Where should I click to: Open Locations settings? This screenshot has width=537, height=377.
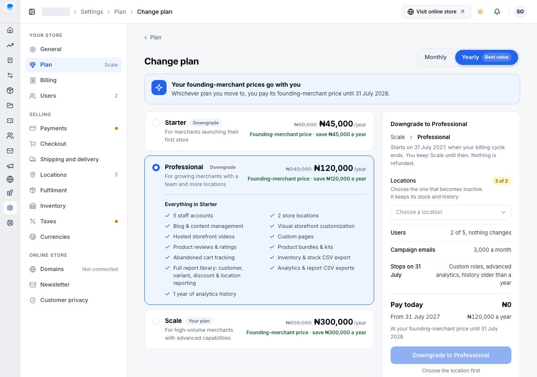(x=74, y=175)
